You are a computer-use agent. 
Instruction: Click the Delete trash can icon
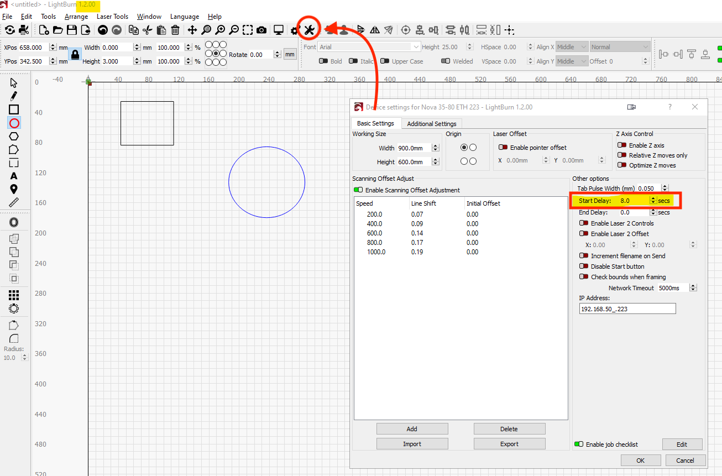click(x=175, y=30)
